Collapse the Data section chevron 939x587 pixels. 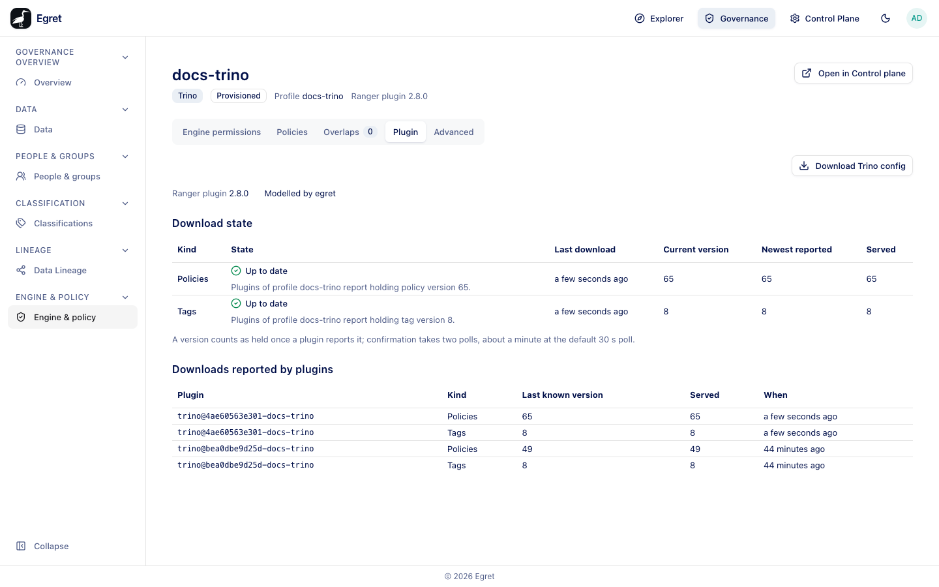coord(125,110)
